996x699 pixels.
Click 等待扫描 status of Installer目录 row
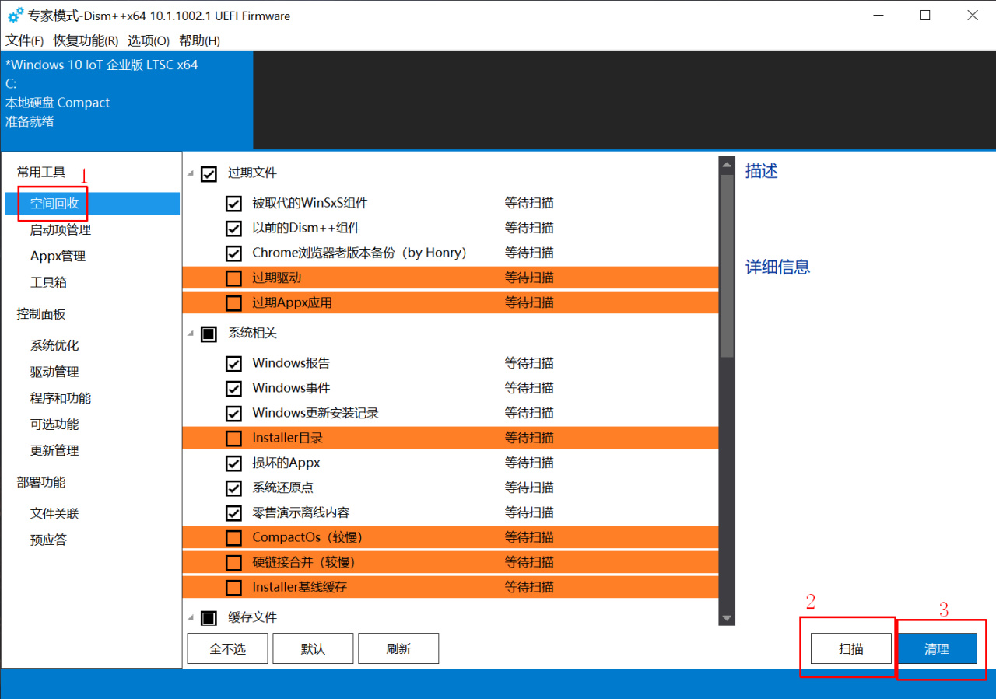tap(529, 439)
